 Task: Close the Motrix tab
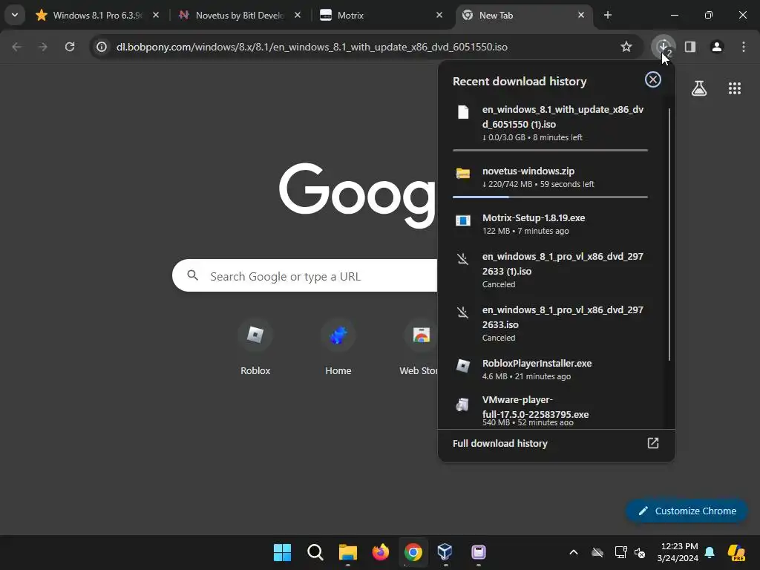(439, 15)
